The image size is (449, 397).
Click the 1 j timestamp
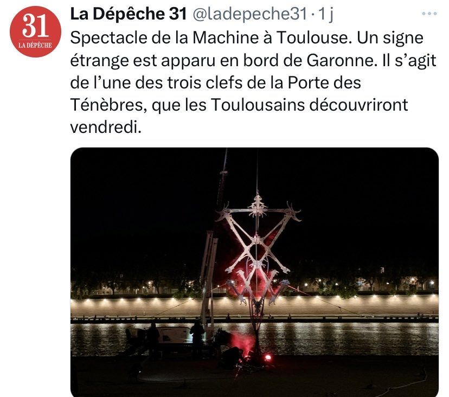click(326, 14)
